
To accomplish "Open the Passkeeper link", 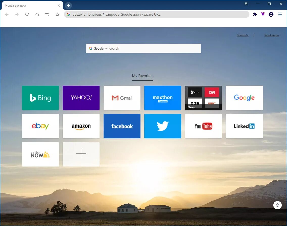I will click(x=272, y=35).
